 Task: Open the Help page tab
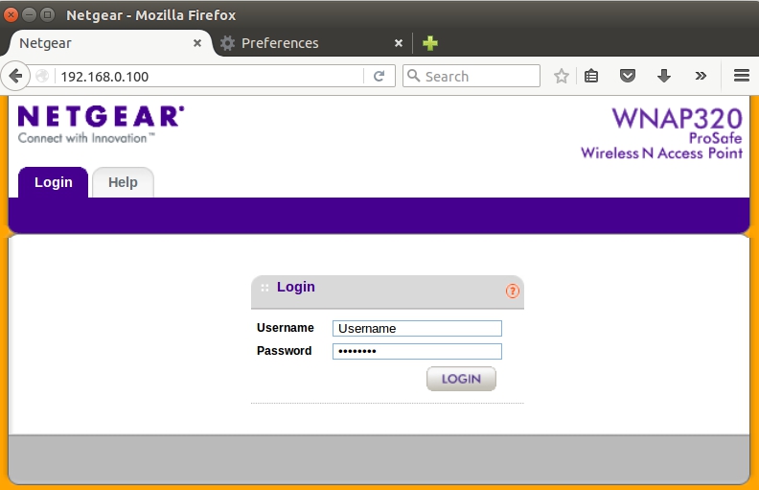click(123, 182)
